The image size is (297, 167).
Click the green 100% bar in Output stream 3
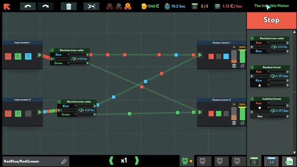242,114
